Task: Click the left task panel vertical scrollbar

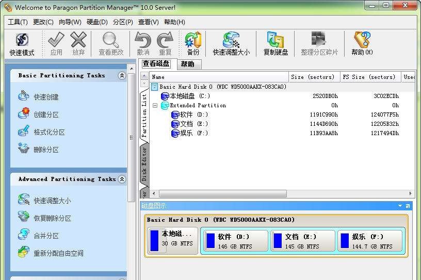Action: [x=131, y=137]
